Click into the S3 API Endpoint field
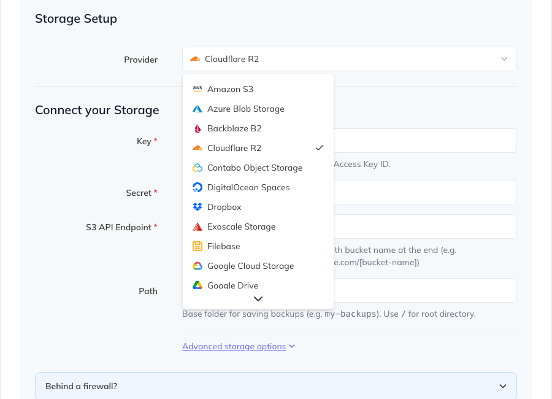This screenshot has width=552, height=399. click(x=425, y=227)
